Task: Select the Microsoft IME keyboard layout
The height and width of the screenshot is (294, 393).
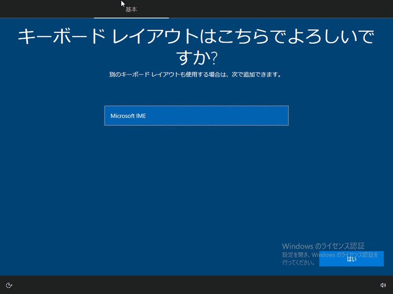Action: pyautogui.click(x=196, y=116)
